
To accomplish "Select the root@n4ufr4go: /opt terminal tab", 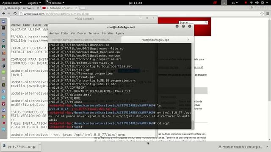I will point(155,40).
